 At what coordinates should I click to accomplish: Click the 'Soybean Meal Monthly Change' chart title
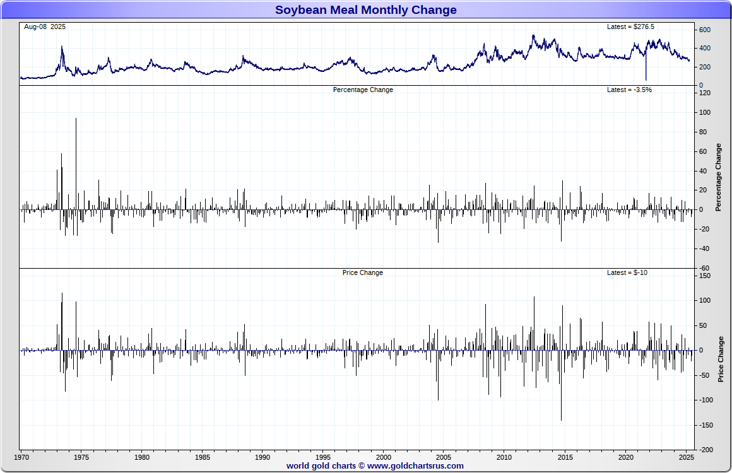[x=365, y=10]
